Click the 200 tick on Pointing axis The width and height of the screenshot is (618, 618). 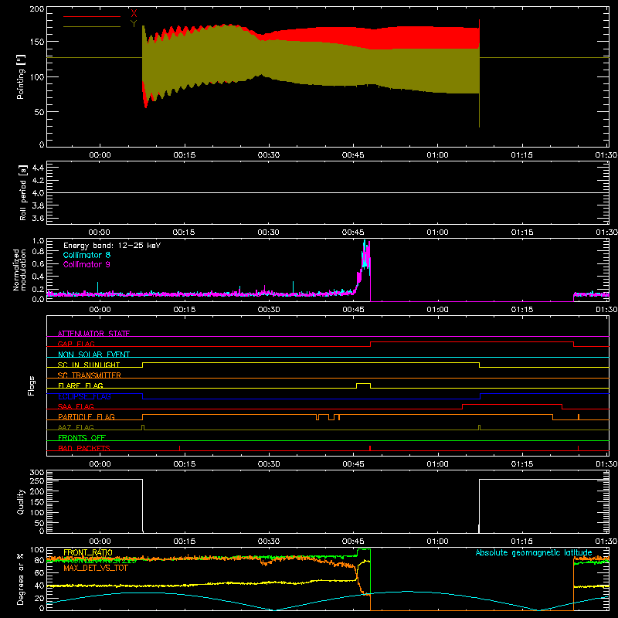36,8
